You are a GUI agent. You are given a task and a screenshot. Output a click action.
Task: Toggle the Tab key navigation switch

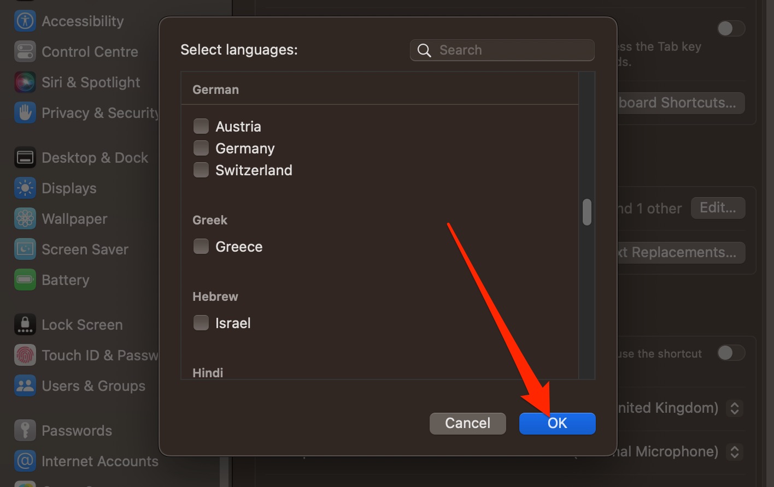tap(731, 28)
